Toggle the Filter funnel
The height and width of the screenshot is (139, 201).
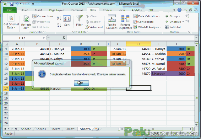pos(79,20)
